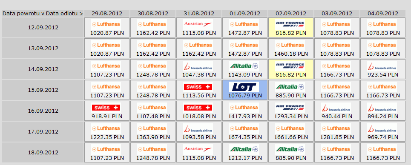Click the 16.09.2012 return date row
The width and height of the screenshot is (411, 165).
(43, 111)
